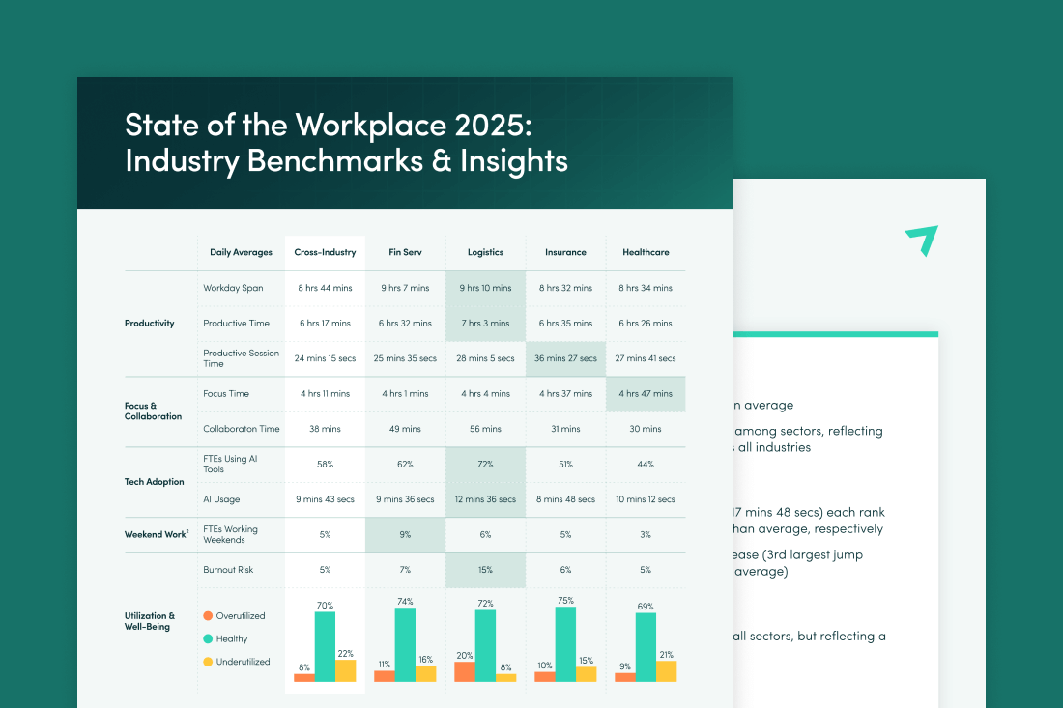The height and width of the screenshot is (708, 1063).
Task: Select the Fin Serv column header
Action: click(405, 252)
